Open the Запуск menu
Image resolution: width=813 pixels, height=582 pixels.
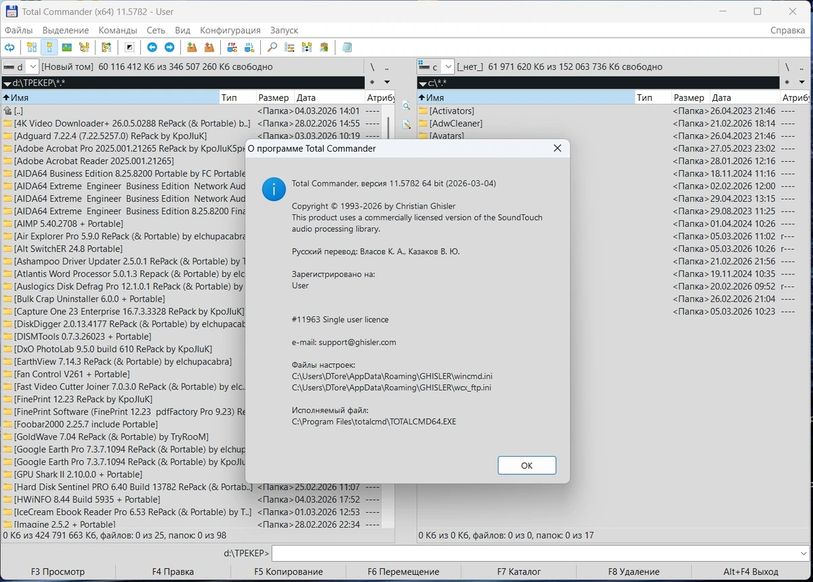[x=284, y=30]
